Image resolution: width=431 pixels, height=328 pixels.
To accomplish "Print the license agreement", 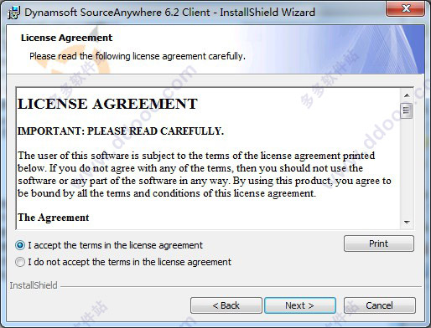I will click(379, 243).
